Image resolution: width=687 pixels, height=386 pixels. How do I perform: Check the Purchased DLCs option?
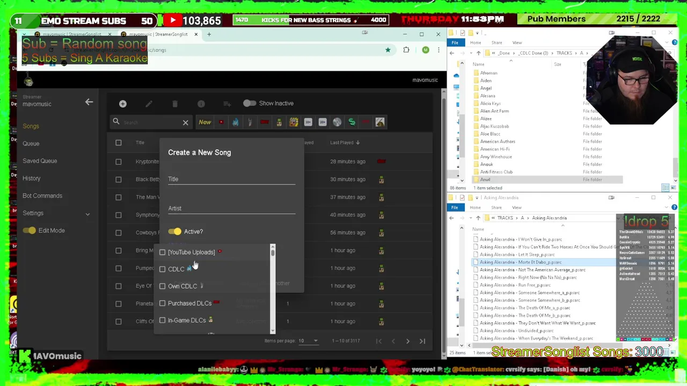tap(162, 303)
